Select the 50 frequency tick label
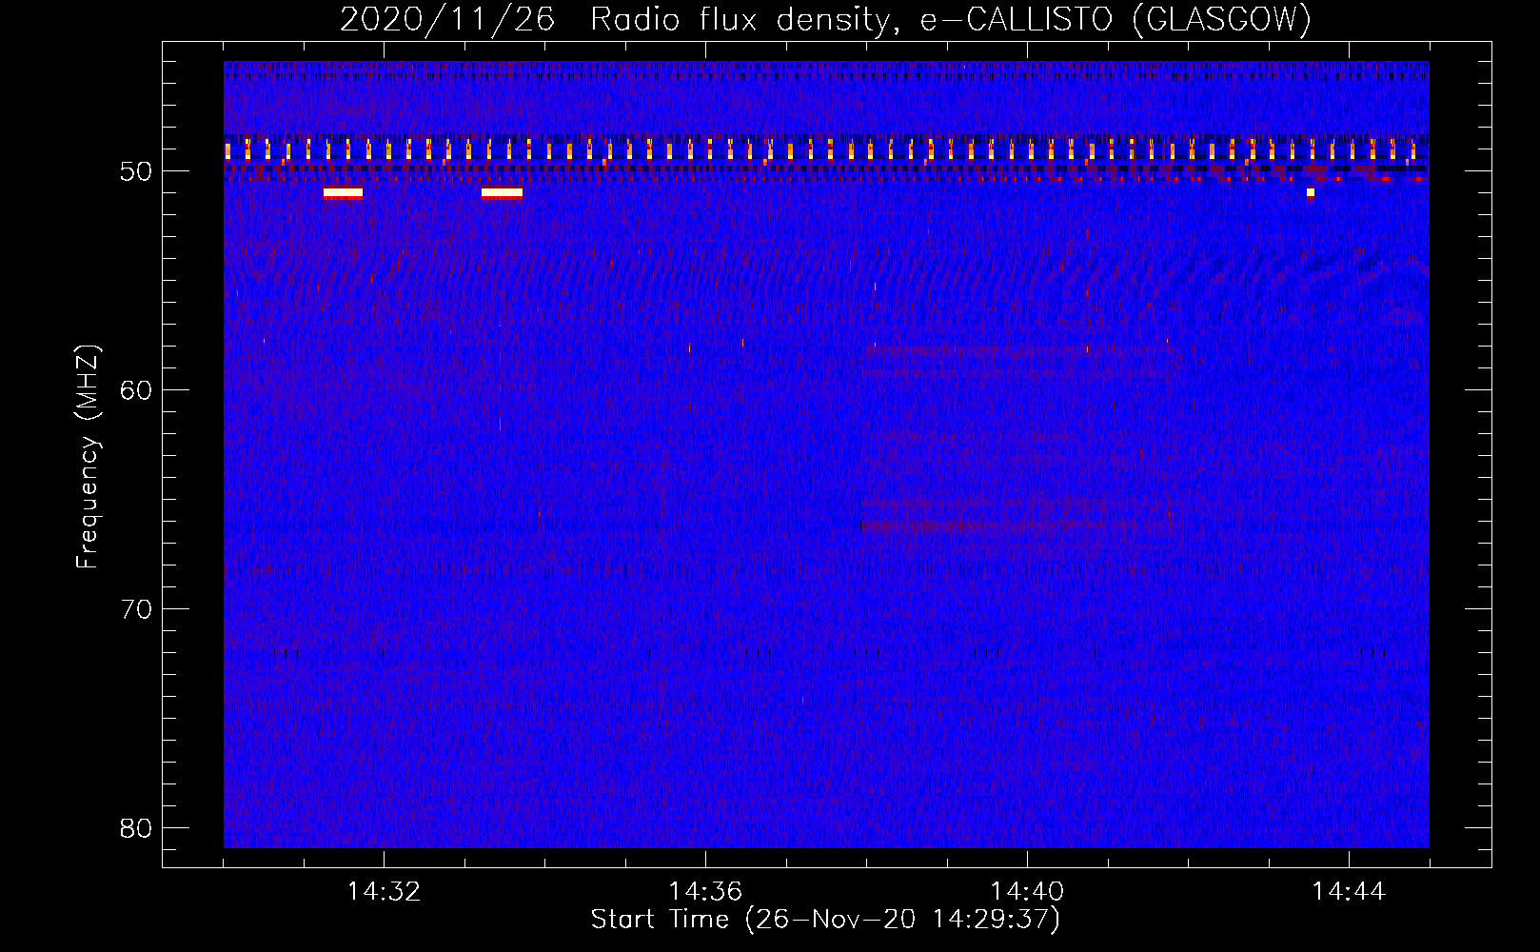This screenshot has height=952, width=1540. [137, 171]
